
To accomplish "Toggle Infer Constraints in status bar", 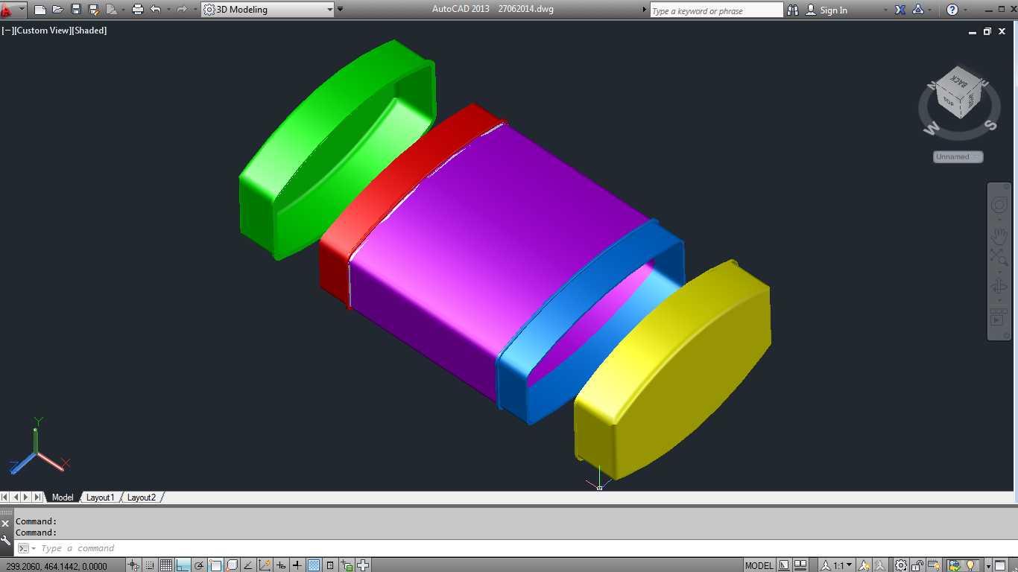I will click(x=133, y=565).
